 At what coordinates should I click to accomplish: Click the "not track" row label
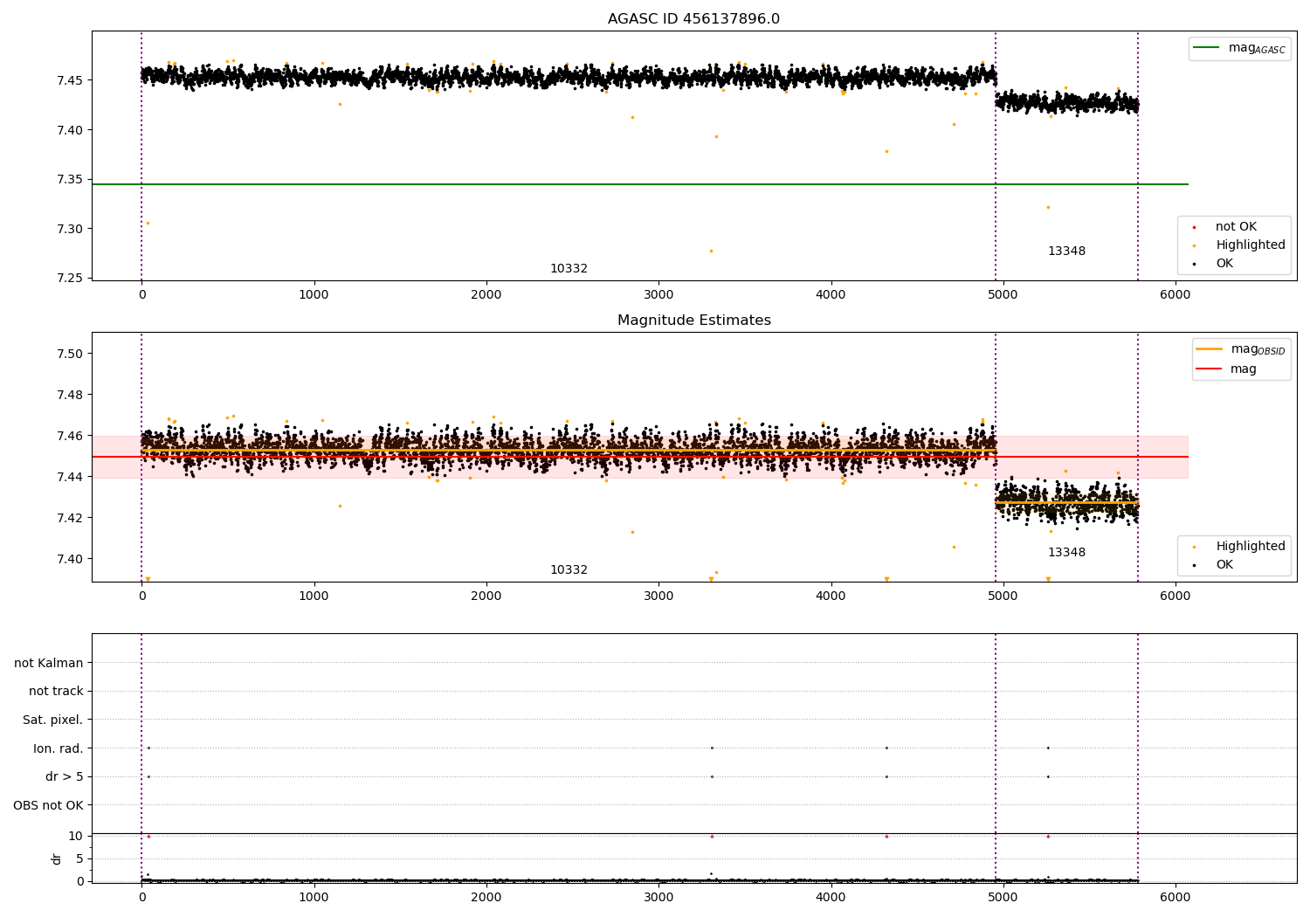56,692
